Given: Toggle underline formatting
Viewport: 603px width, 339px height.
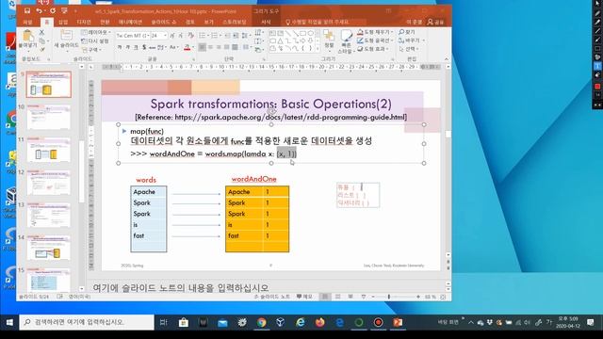Looking at the screenshot, I should coord(136,47).
